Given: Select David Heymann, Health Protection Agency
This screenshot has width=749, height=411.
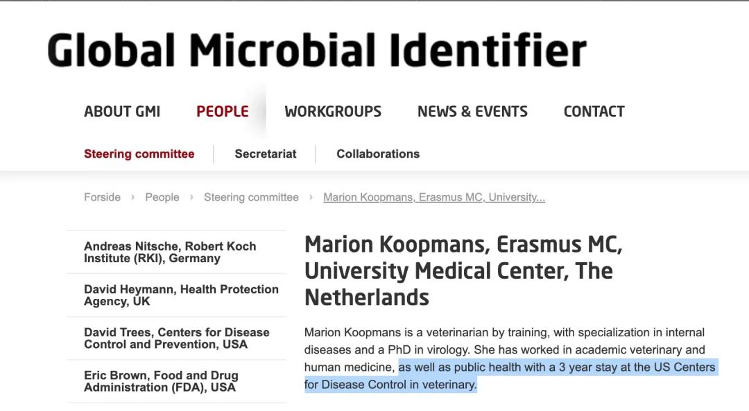Looking at the screenshot, I should coord(181,295).
